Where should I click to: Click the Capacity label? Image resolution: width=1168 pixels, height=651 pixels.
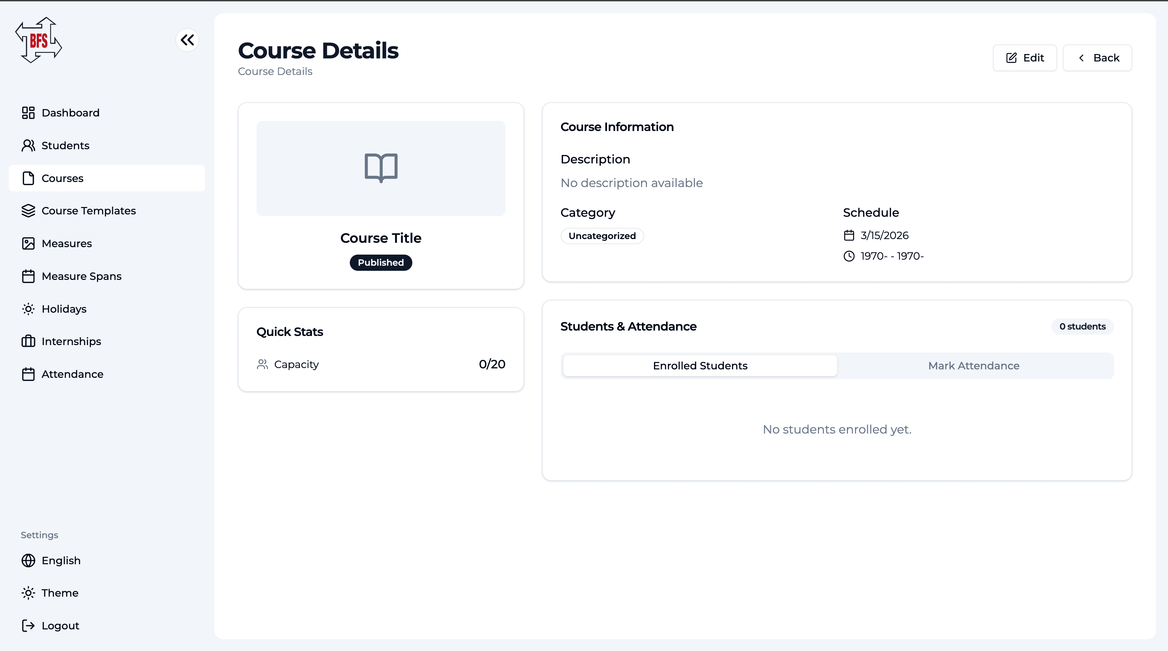(x=296, y=364)
